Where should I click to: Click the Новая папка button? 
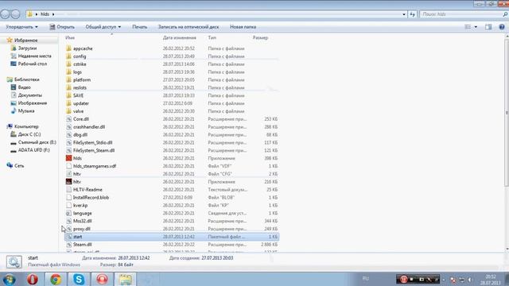click(243, 27)
